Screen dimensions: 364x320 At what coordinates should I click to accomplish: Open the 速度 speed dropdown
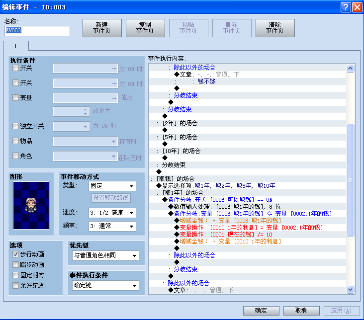[x=112, y=213]
